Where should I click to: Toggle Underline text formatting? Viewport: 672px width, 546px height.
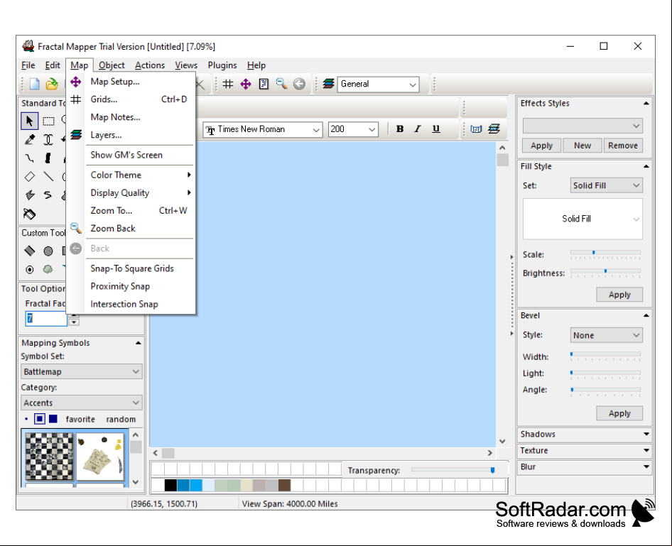point(436,129)
